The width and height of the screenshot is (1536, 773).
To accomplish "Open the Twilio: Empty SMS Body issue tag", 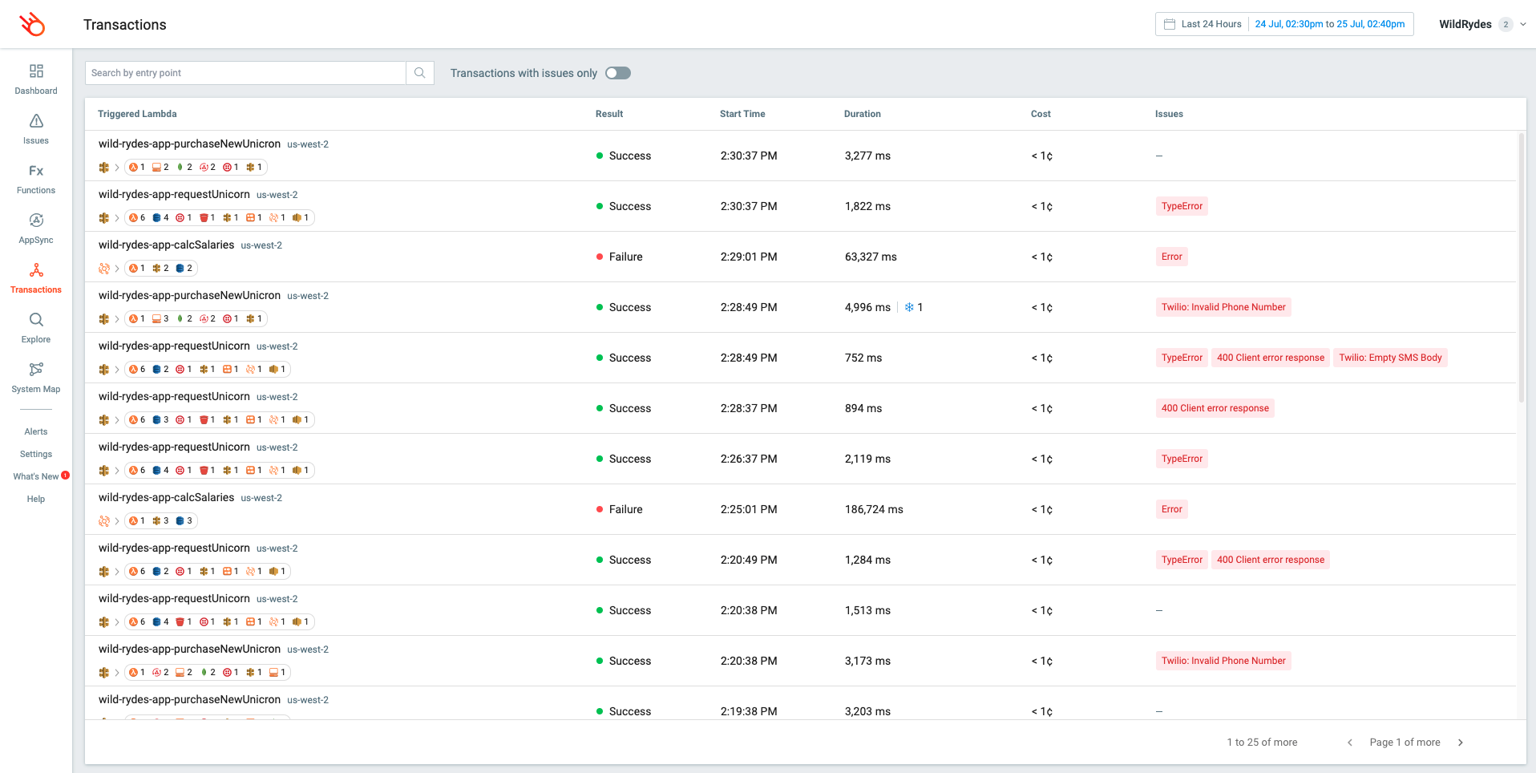I will pyautogui.click(x=1390, y=358).
